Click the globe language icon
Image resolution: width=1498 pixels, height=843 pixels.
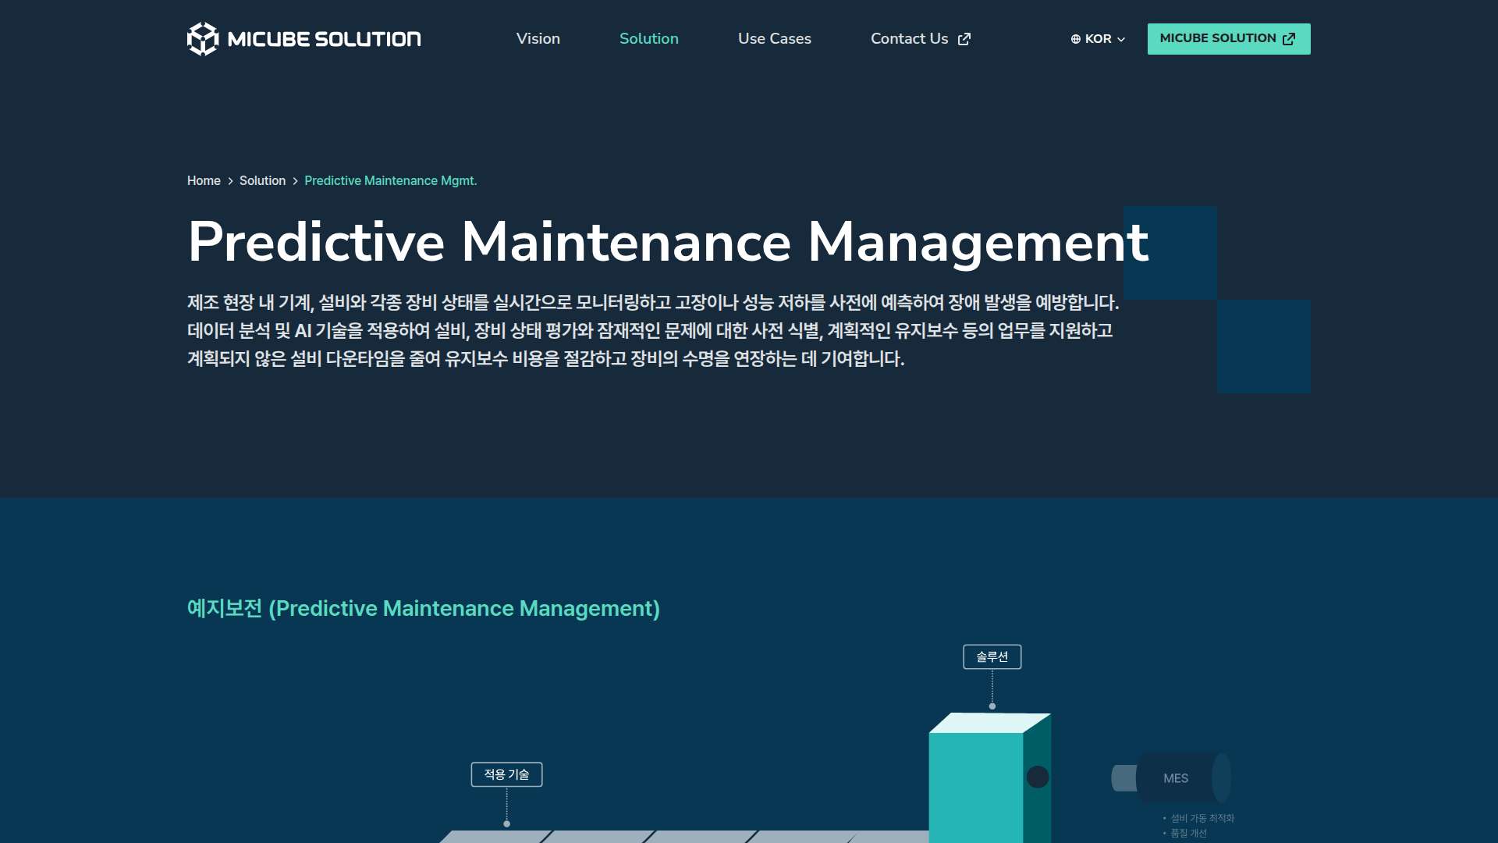[1076, 39]
